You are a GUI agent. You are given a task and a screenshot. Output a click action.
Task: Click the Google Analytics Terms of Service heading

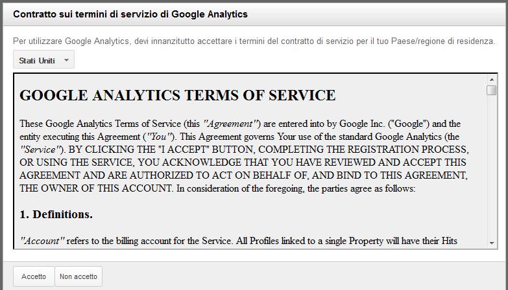[178, 96]
